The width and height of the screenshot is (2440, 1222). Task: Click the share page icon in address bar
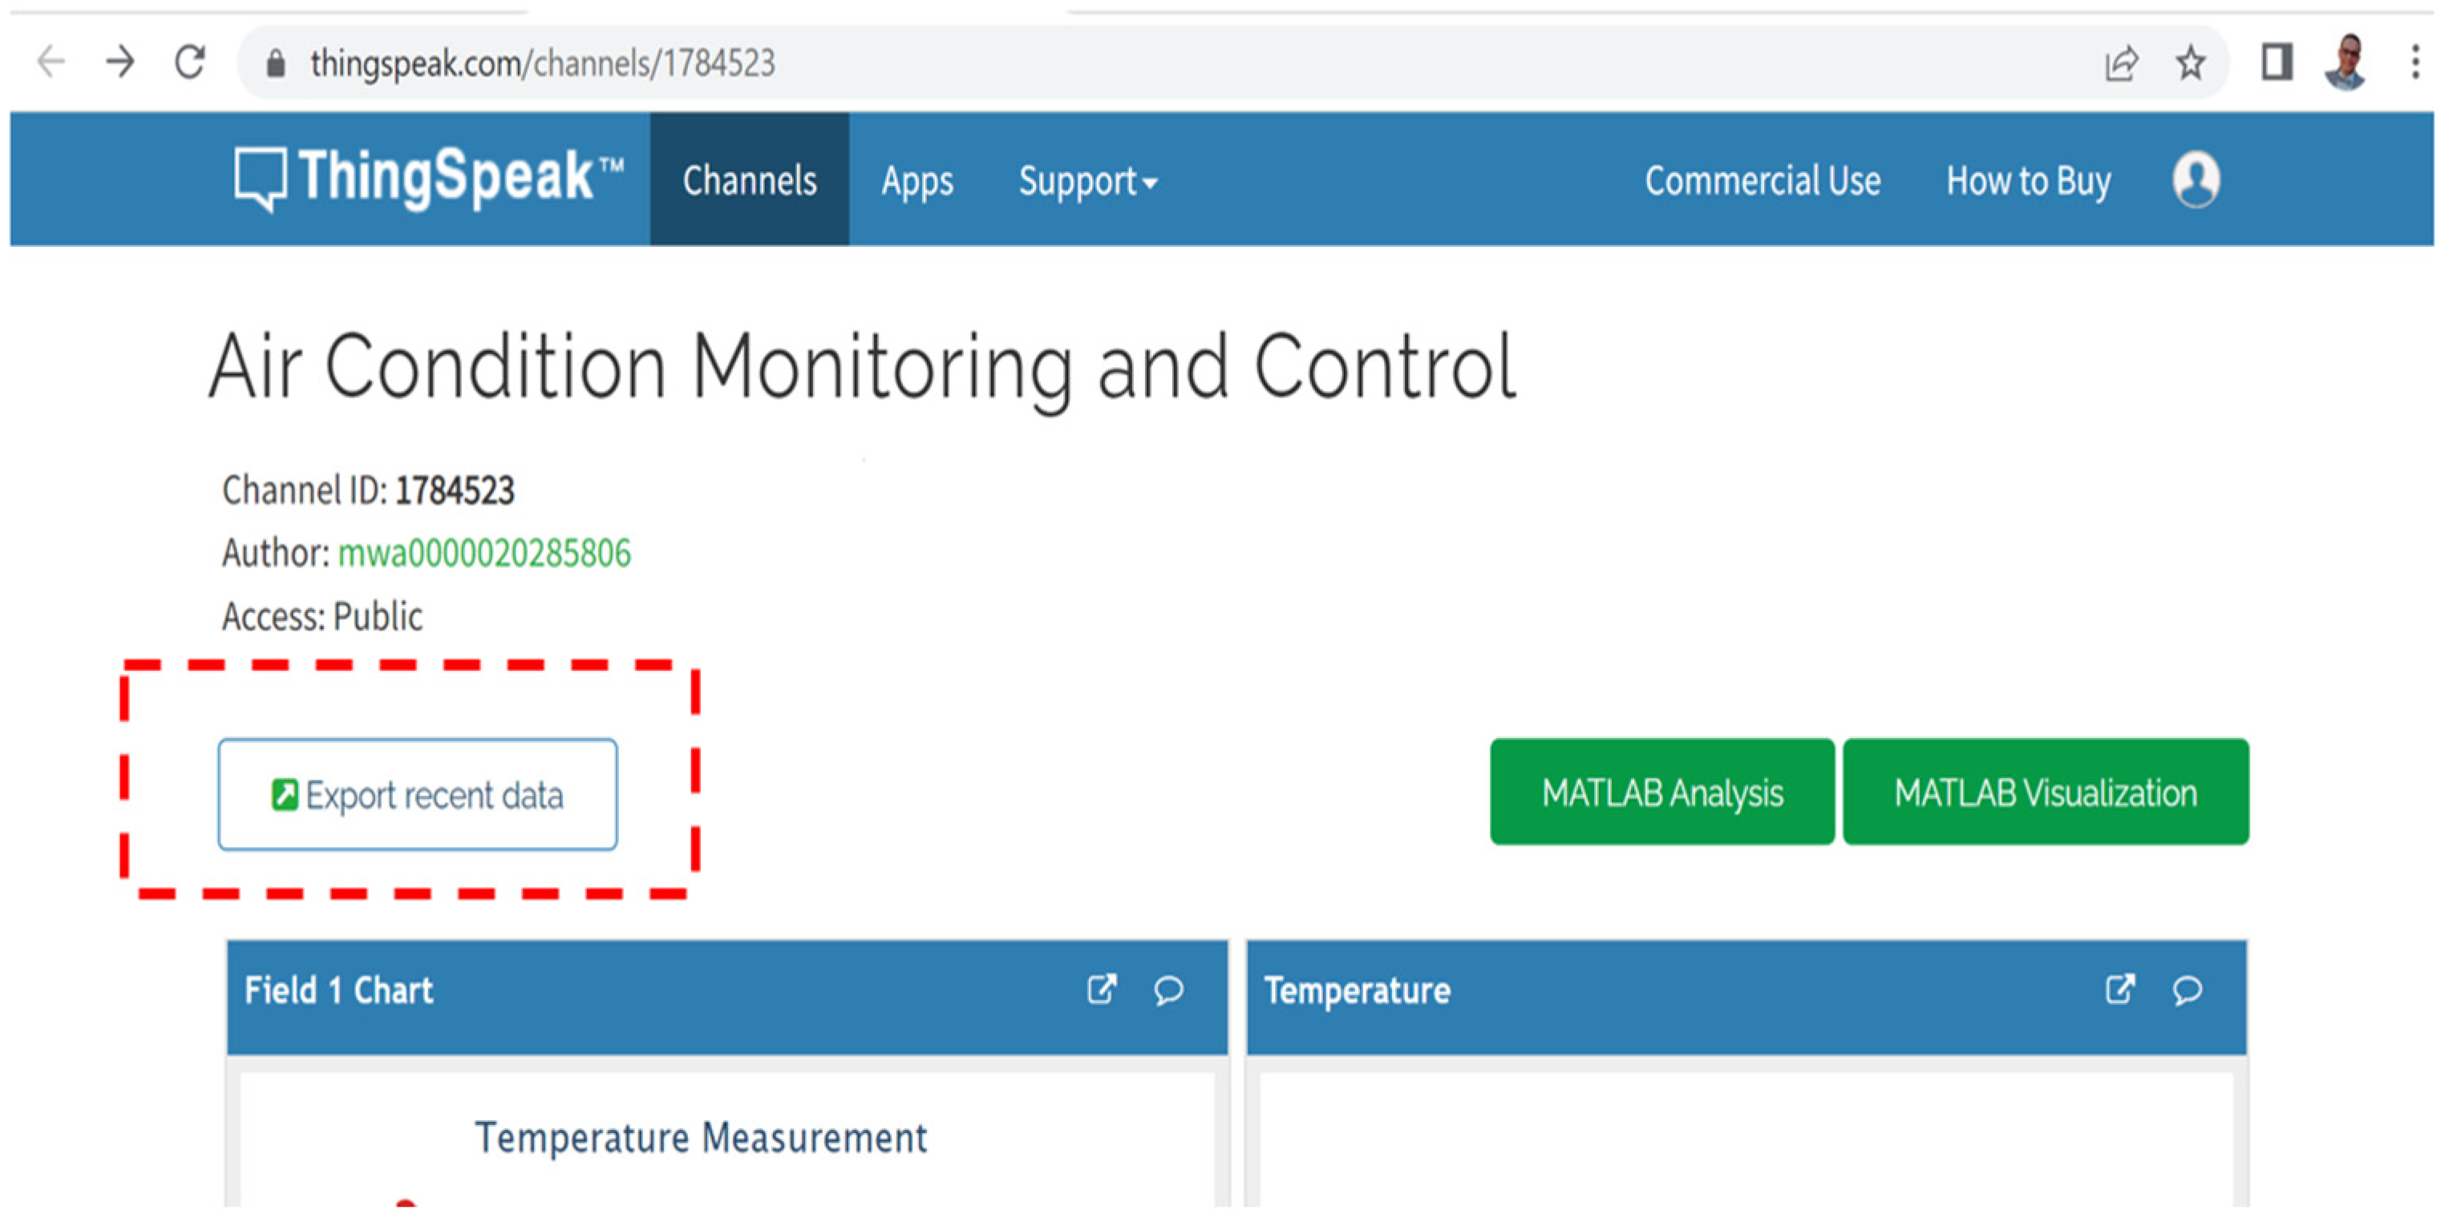pyautogui.click(x=2120, y=63)
